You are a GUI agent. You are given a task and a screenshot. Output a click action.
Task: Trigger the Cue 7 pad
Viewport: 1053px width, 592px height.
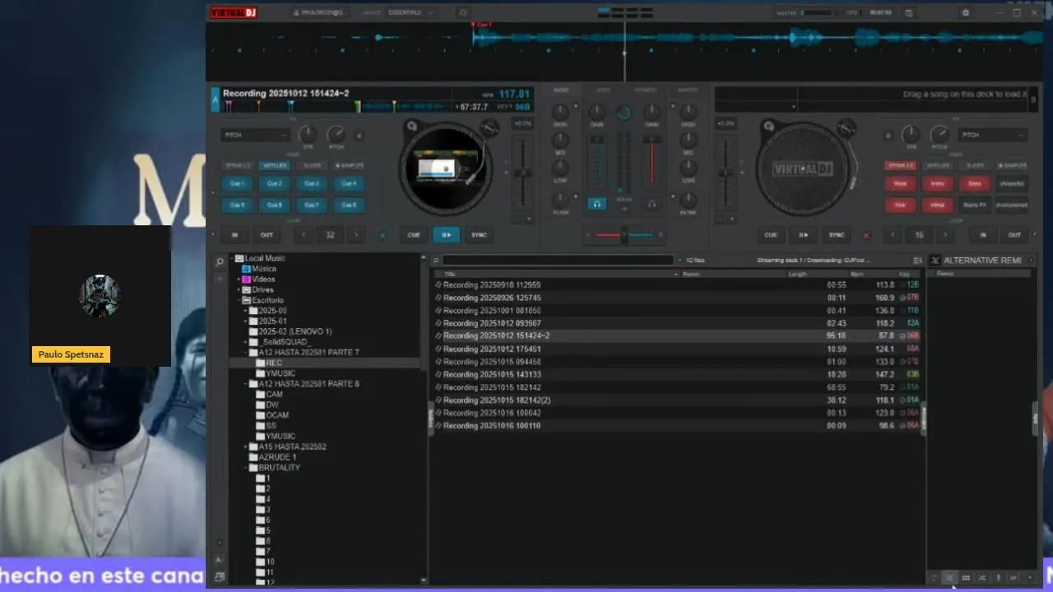click(312, 205)
